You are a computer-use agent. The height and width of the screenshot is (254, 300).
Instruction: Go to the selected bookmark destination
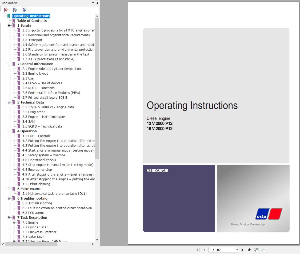[24, 10]
